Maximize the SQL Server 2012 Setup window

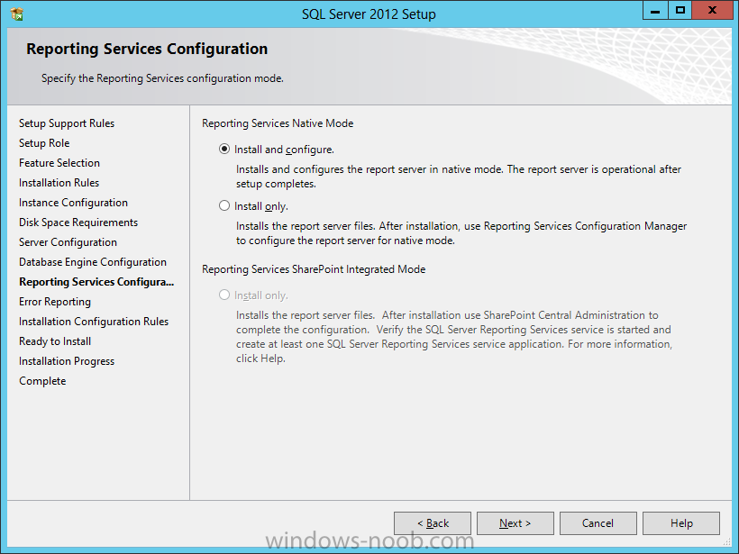[x=680, y=11]
